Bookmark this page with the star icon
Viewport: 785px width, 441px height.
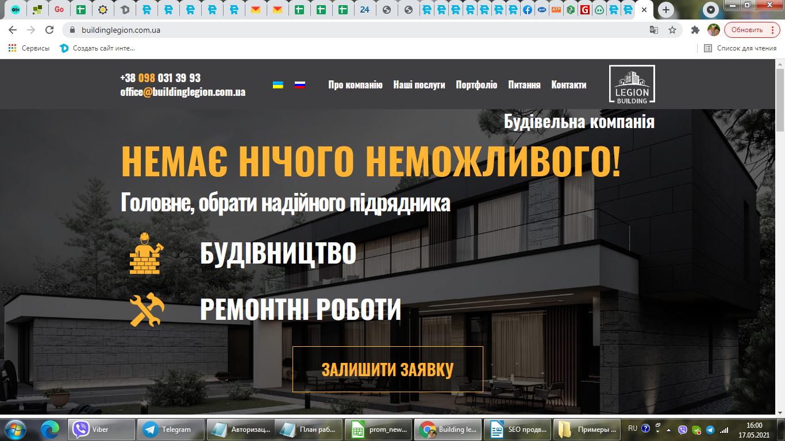[672, 30]
